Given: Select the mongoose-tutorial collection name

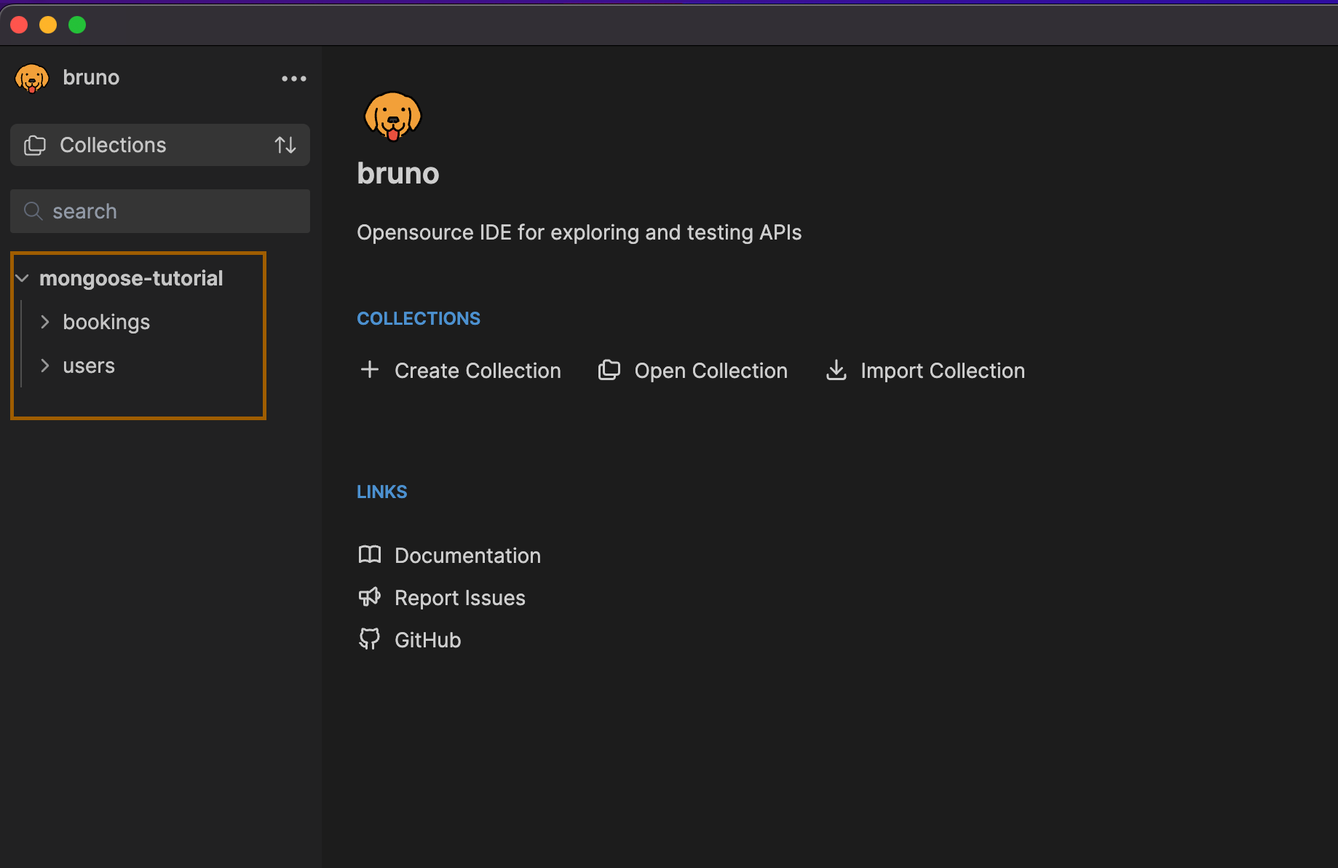Looking at the screenshot, I should click(x=131, y=278).
